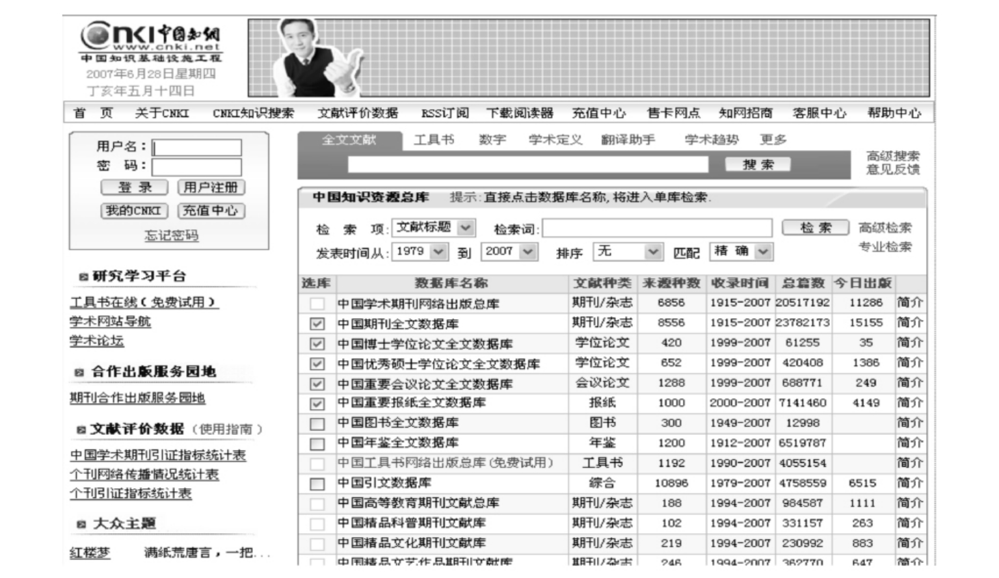The image size is (999, 578).
Task: Switch to the 学术定义 tab
Action: tap(555, 140)
